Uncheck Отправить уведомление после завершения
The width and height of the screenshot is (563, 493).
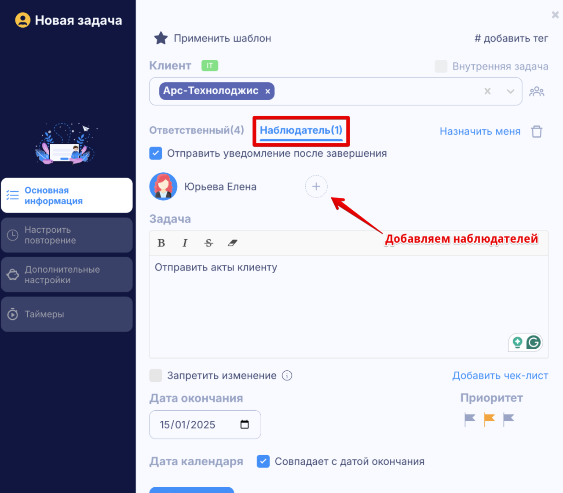156,153
